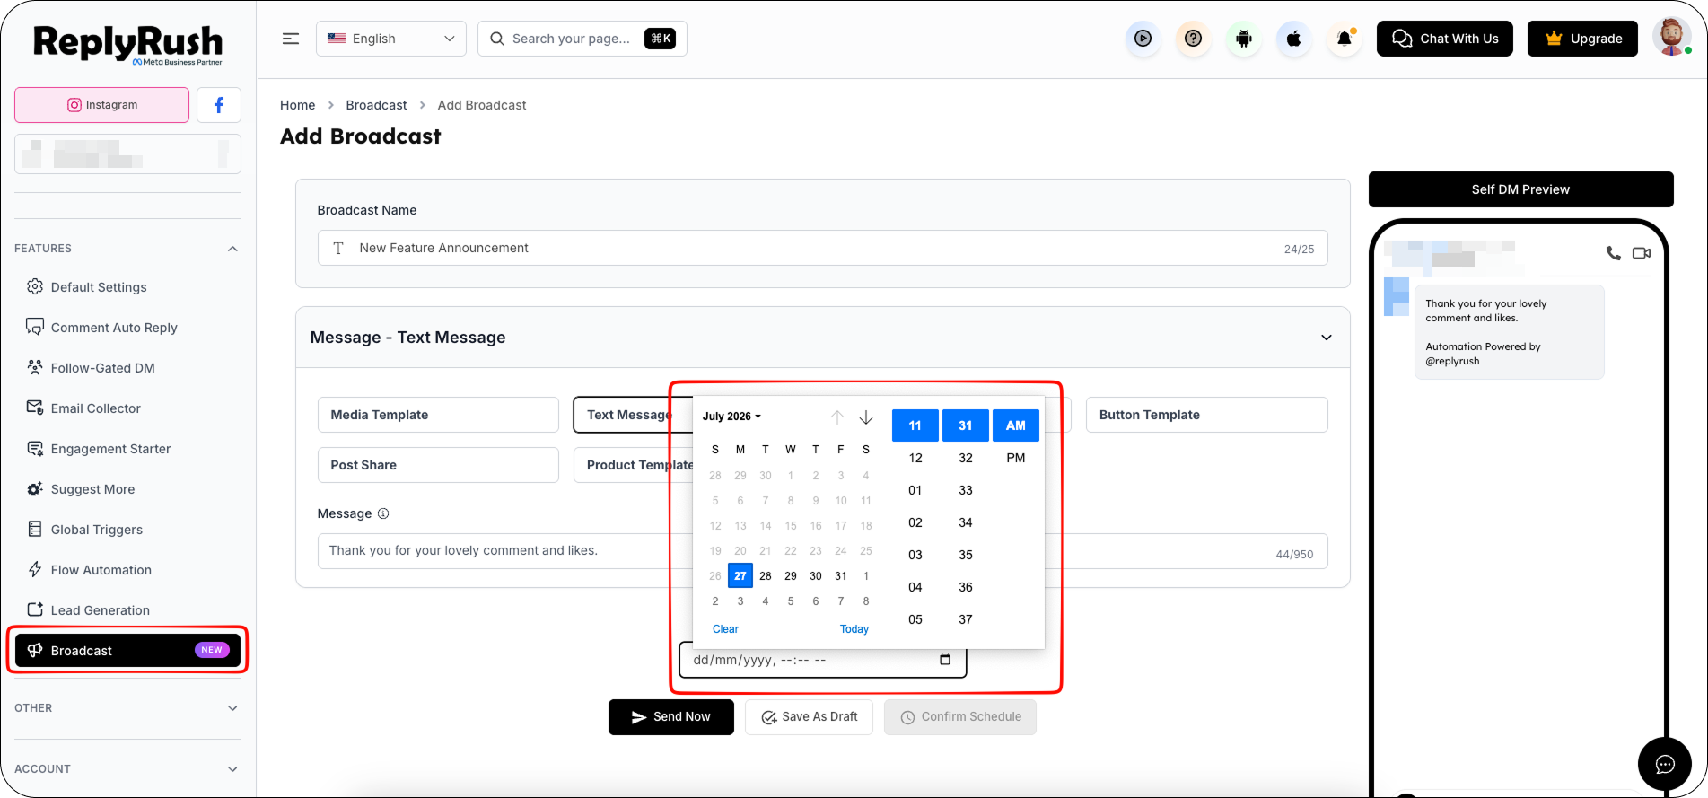Open the user profile avatar
The width and height of the screenshot is (1708, 798).
[1670, 38]
